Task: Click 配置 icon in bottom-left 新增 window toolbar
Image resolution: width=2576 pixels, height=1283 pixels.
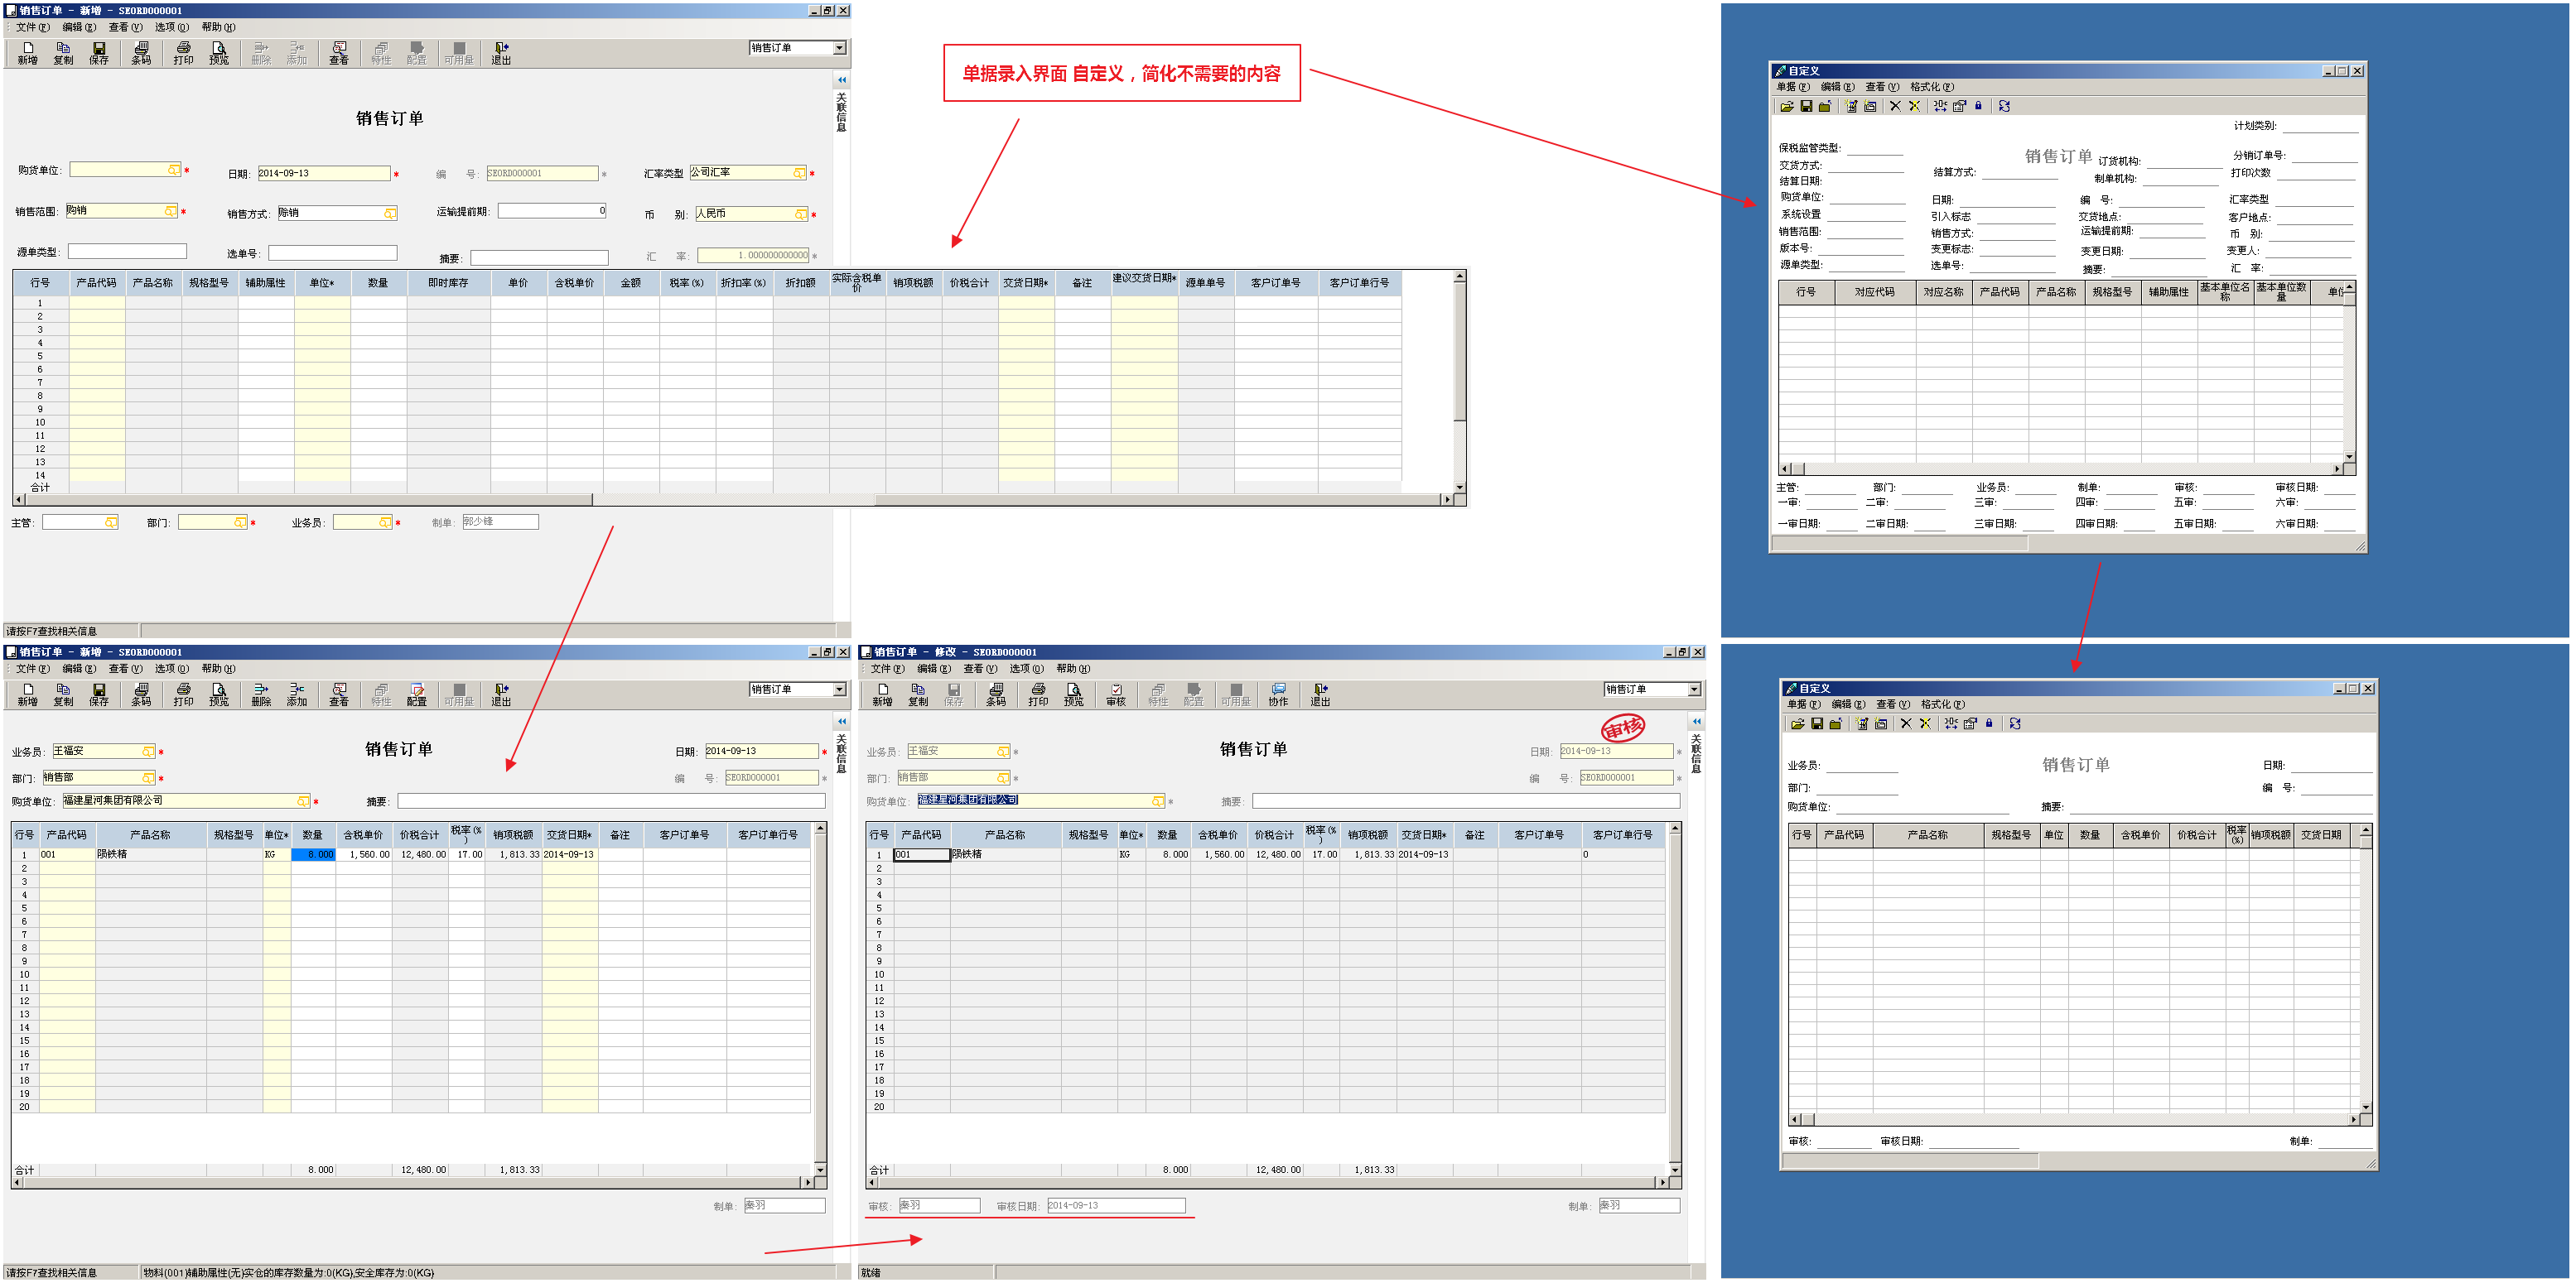Action: (x=417, y=694)
